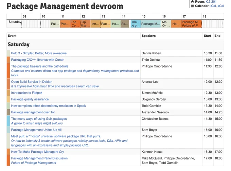The width and height of the screenshot is (231, 171).
Task: Click speaker name Christopher Baines
Action: coord(155,119)
